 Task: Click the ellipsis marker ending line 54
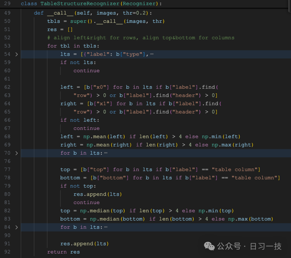[x=152, y=54]
